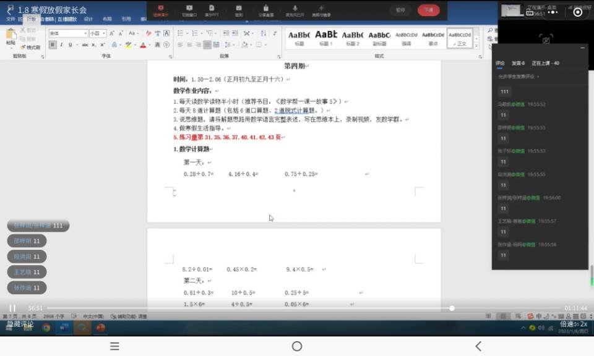
Task: Change playback speed via 倍速 2x
Action: point(574,324)
